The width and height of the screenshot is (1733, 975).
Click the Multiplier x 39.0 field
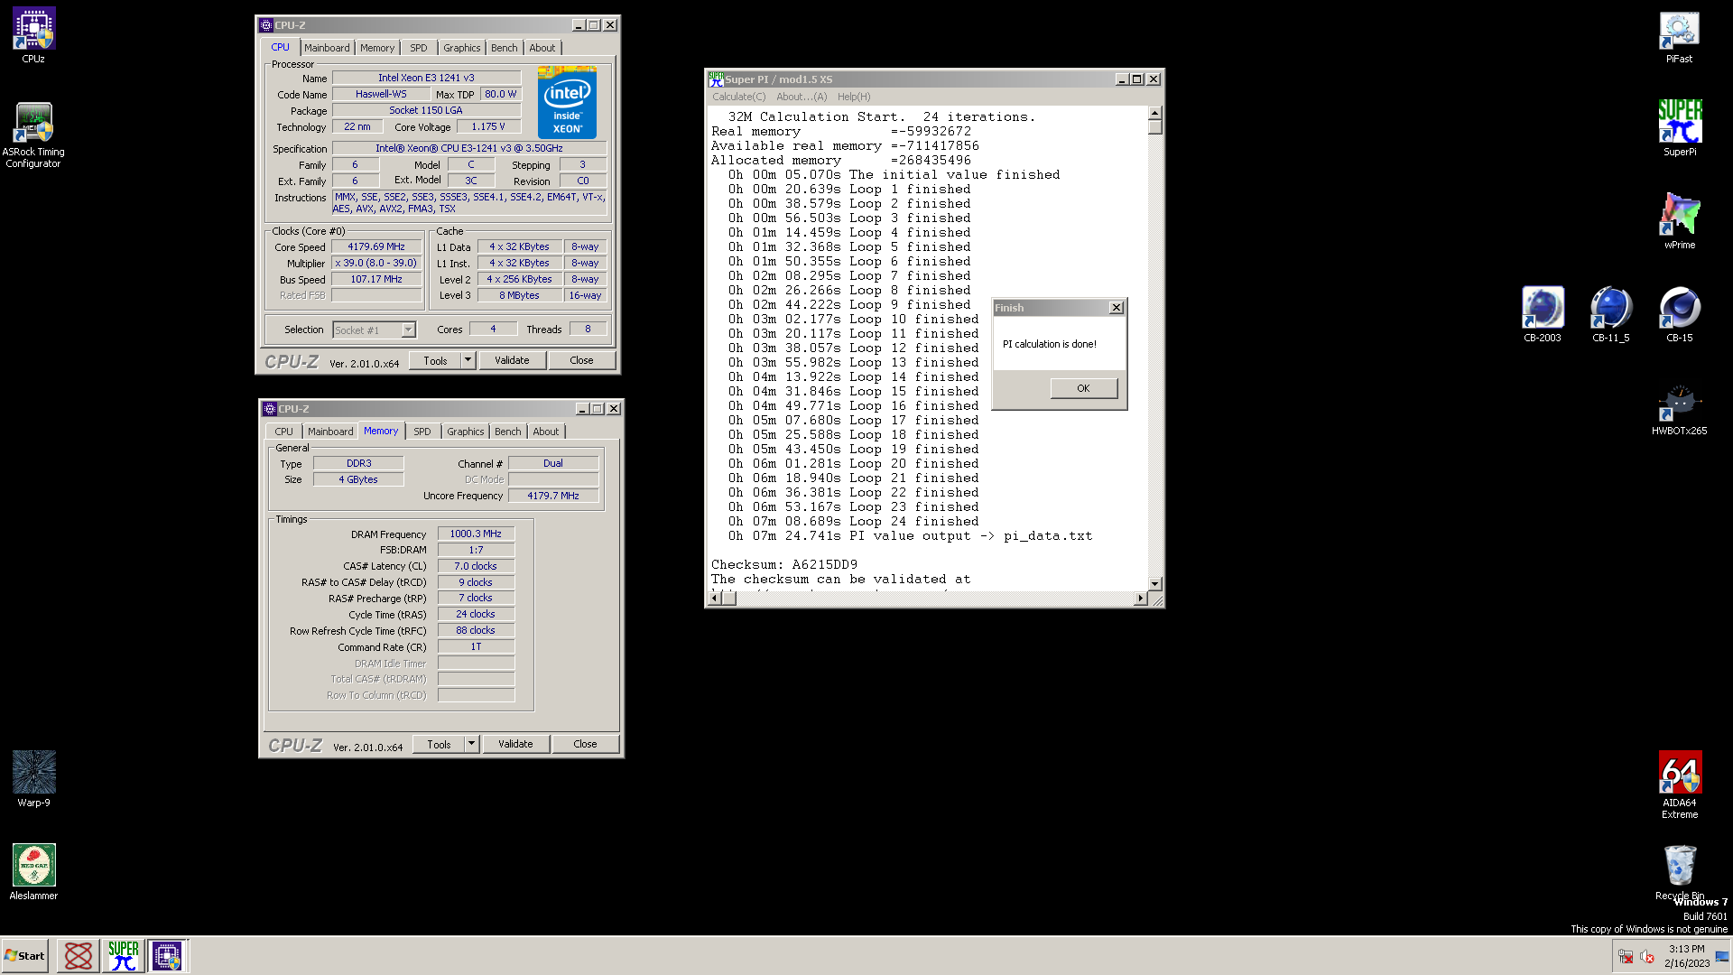[x=376, y=263]
